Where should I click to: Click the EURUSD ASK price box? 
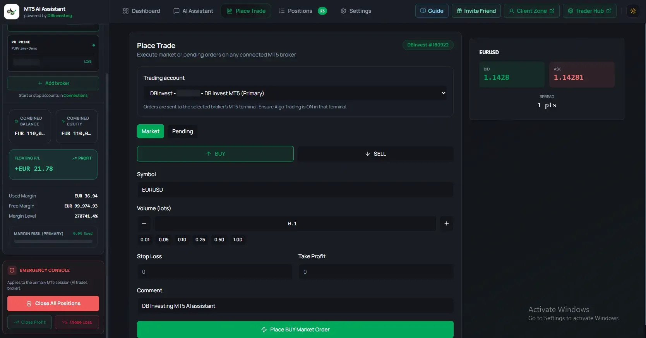pyautogui.click(x=582, y=74)
